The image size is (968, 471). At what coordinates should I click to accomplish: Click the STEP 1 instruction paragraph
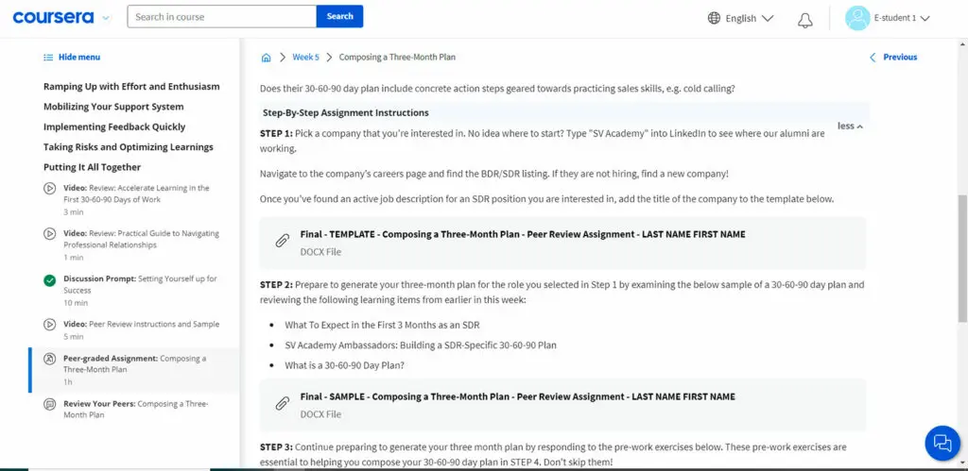pos(542,142)
